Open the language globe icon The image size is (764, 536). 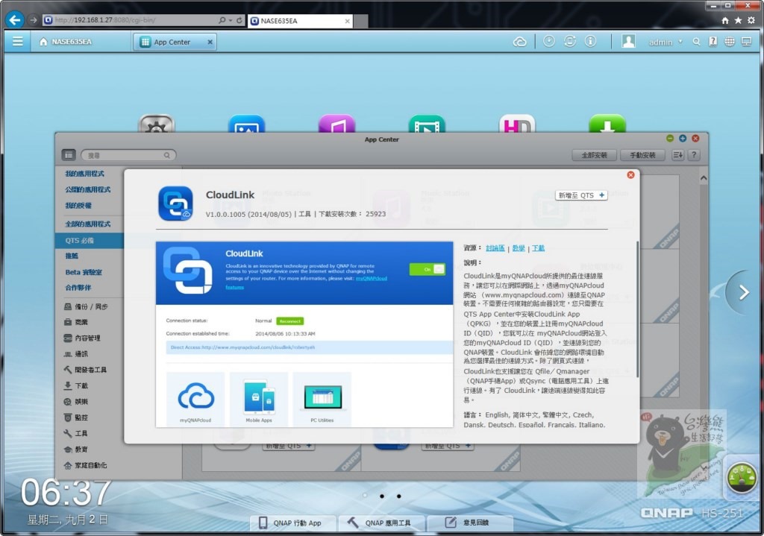point(730,42)
